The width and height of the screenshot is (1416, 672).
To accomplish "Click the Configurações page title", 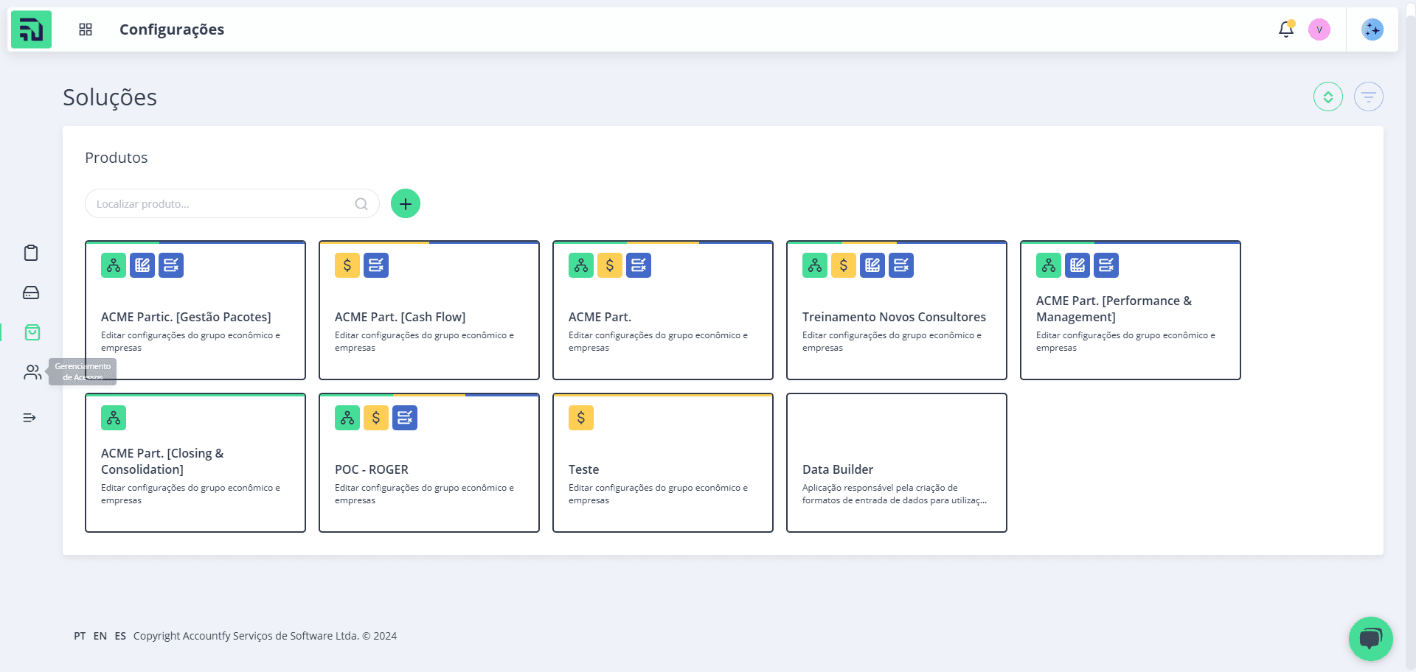I will point(172,29).
